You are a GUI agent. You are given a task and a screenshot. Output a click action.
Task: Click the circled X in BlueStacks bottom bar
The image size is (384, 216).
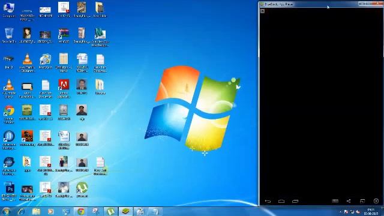coord(376,201)
